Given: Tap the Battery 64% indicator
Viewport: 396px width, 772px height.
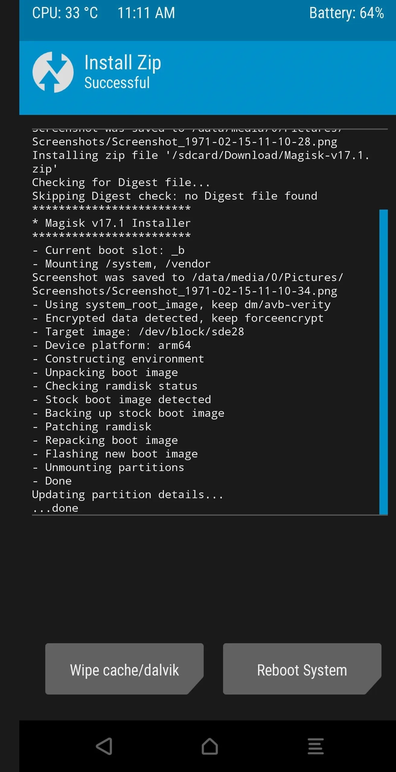Looking at the screenshot, I should [346, 13].
